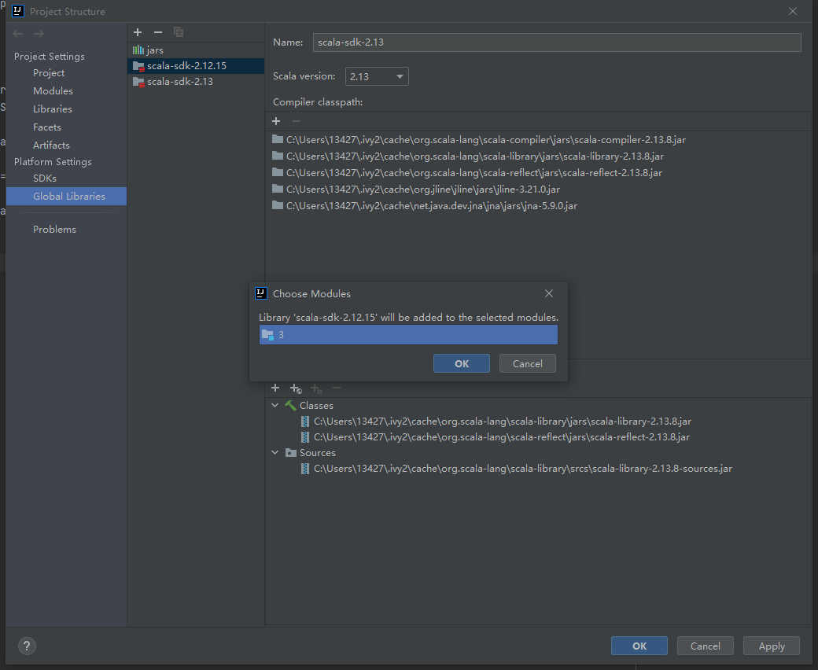Open SDKs platform settings
818x670 pixels.
(x=45, y=179)
